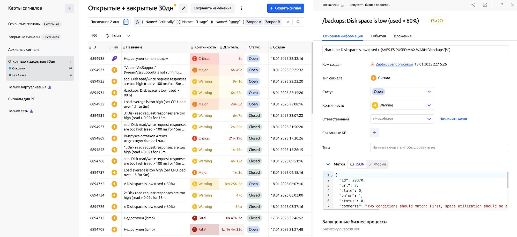
Task: Click the plus icon beside Карты сигналов
Action: click(x=70, y=8)
